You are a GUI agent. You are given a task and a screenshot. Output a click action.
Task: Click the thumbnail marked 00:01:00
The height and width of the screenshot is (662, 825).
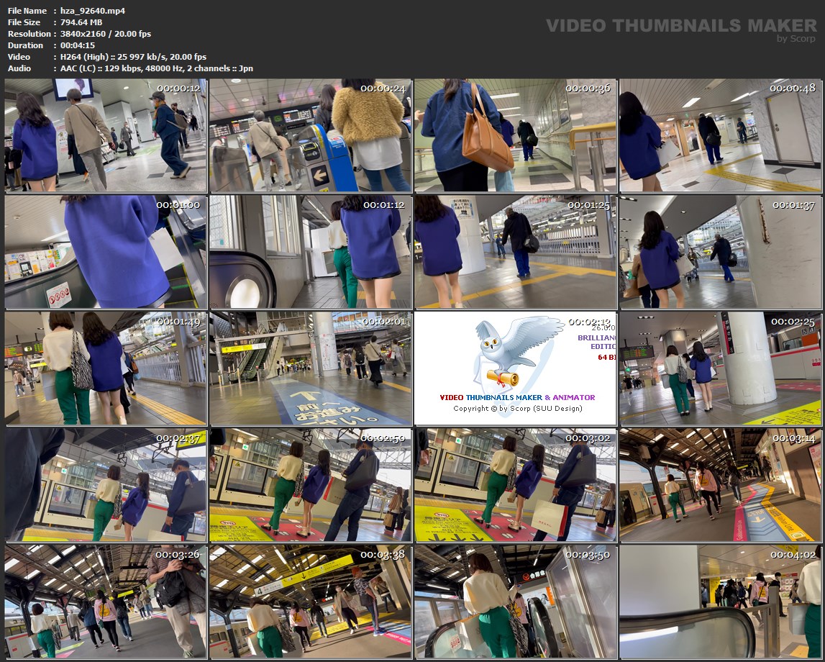tap(106, 252)
